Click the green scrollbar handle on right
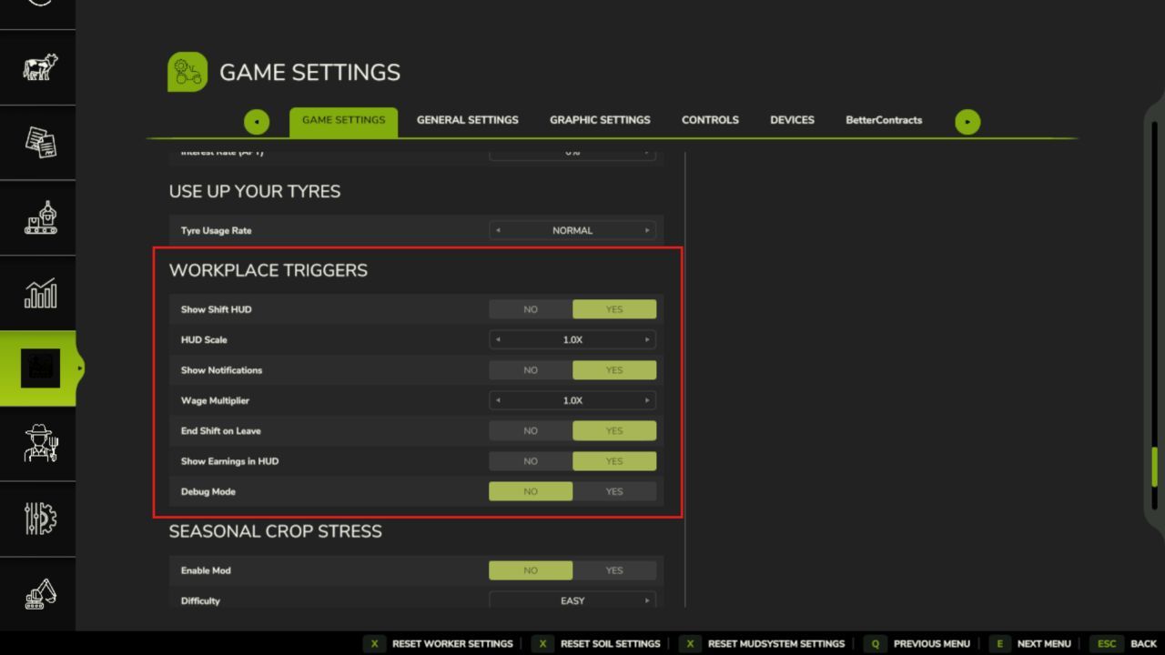The image size is (1165, 655). pos(1154,467)
